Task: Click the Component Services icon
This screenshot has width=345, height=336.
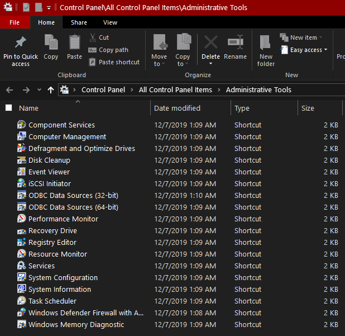Action: 22,125
